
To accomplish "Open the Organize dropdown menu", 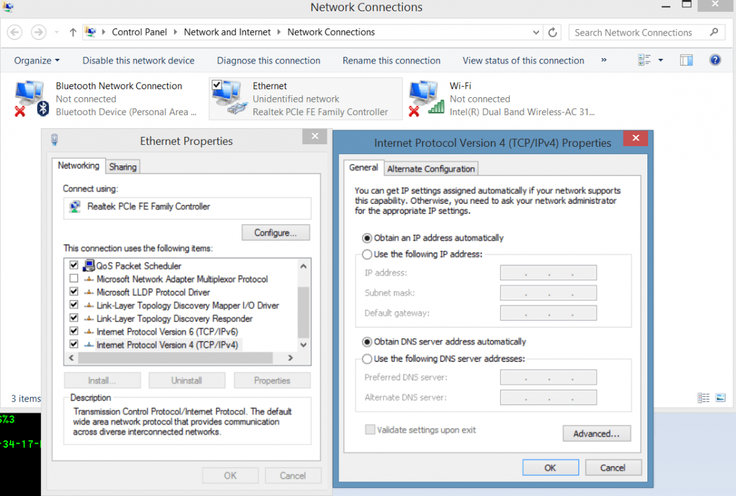I will pyautogui.click(x=36, y=60).
